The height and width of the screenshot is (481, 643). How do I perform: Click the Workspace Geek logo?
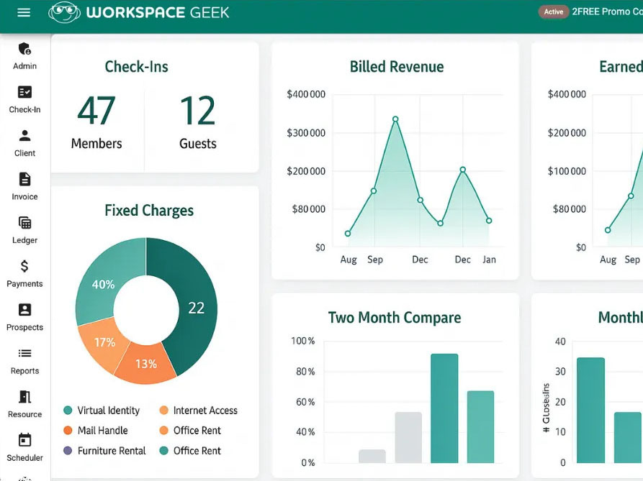[x=139, y=12]
